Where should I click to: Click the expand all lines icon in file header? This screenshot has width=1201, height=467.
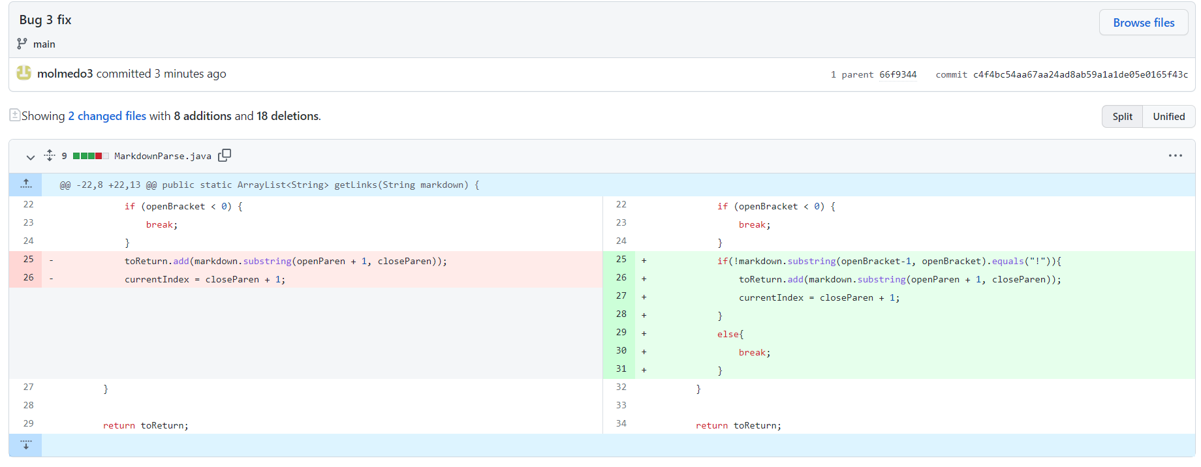click(50, 155)
